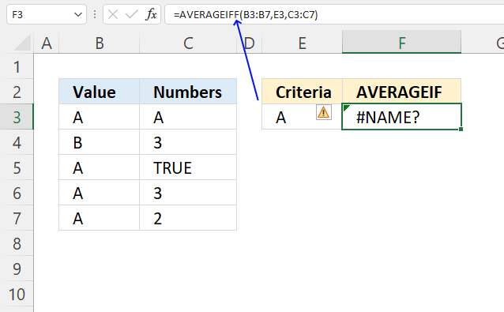The width and height of the screenshot is (504, 312).
Task: Select row 3 header
Action: coord(17,117)
